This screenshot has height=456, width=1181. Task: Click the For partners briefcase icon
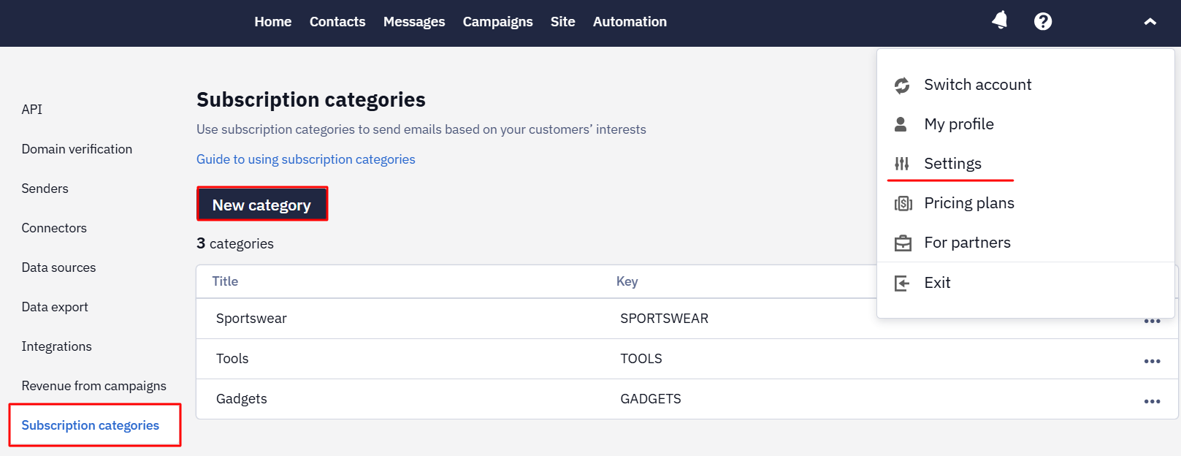point(903,243)
